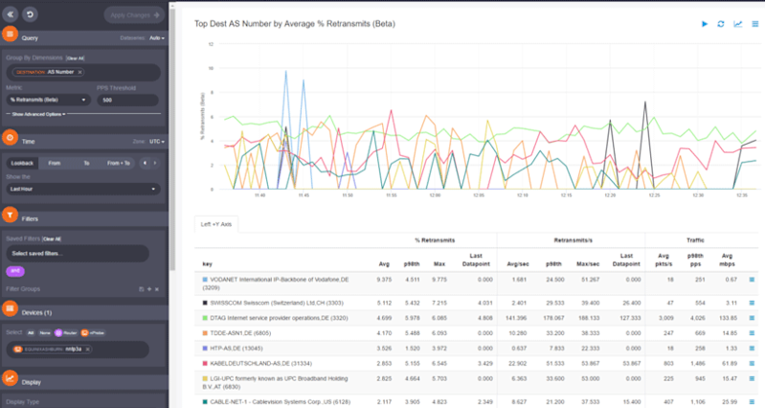Open the Last Hour lookback dropdown

click(x=83, y=189)
